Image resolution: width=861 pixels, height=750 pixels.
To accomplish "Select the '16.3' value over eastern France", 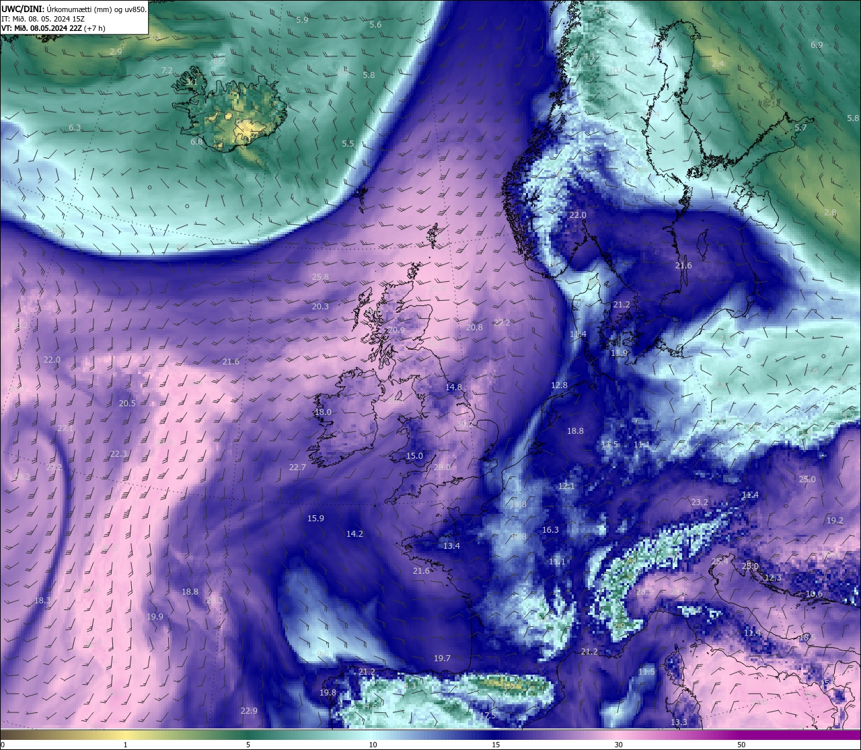I will tap(550, 529).
